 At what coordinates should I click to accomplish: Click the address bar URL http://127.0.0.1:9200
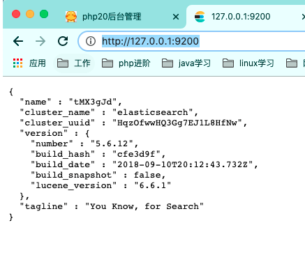point(150,41)
